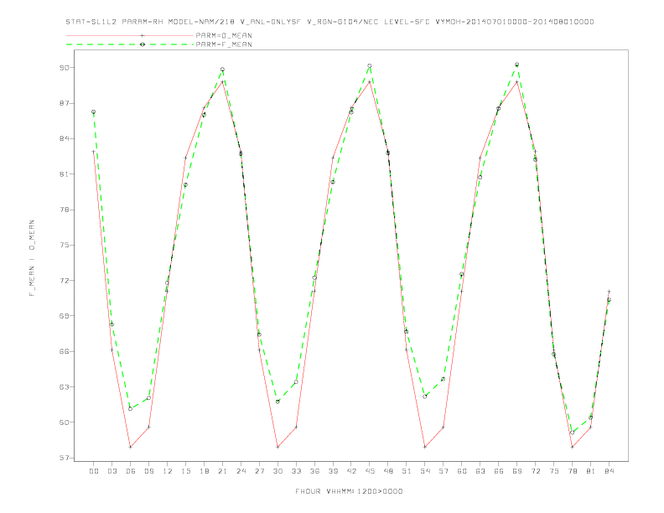
Task: Click the green dashed F_MEAN legend line
Action: tap(130, 44)
